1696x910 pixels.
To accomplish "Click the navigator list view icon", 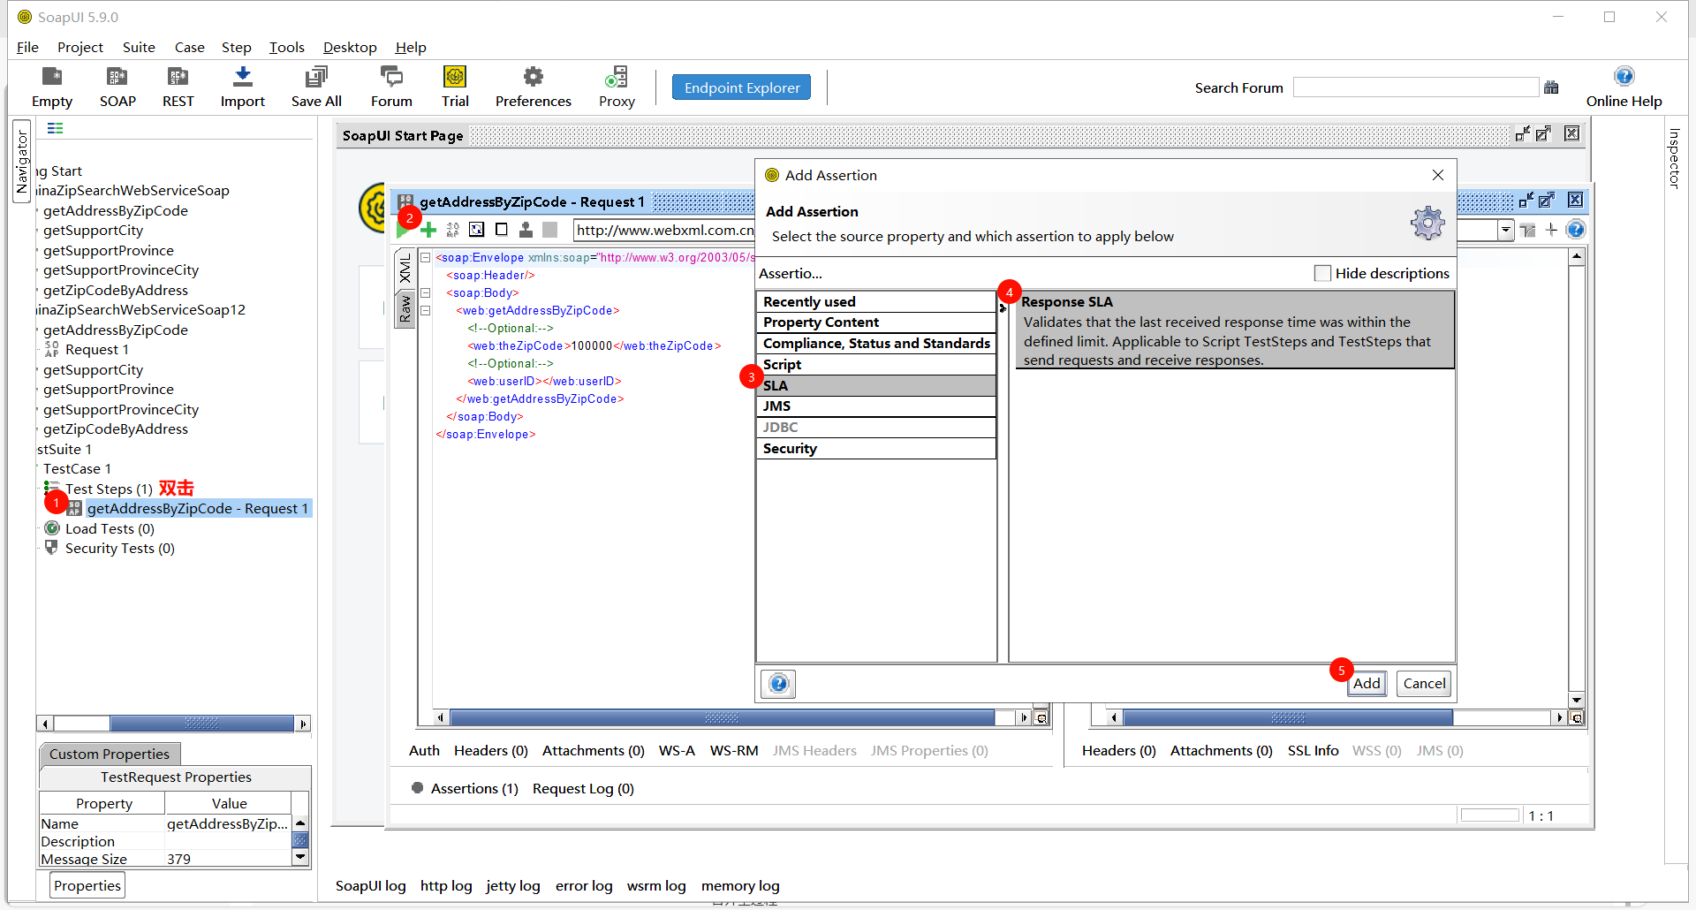I will 55,128.
